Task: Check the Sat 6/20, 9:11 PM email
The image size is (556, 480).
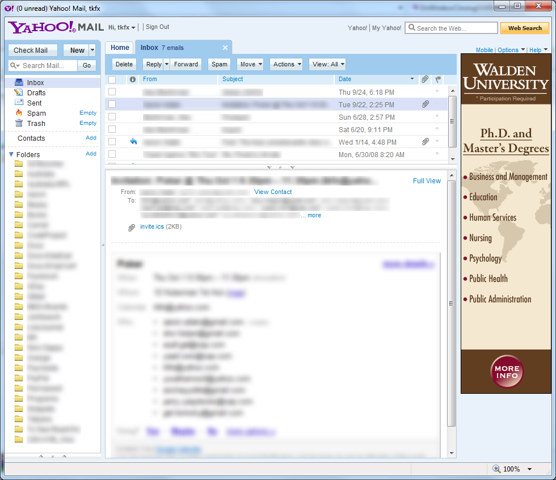Action: pyautogui.click(x=112, y=129)
